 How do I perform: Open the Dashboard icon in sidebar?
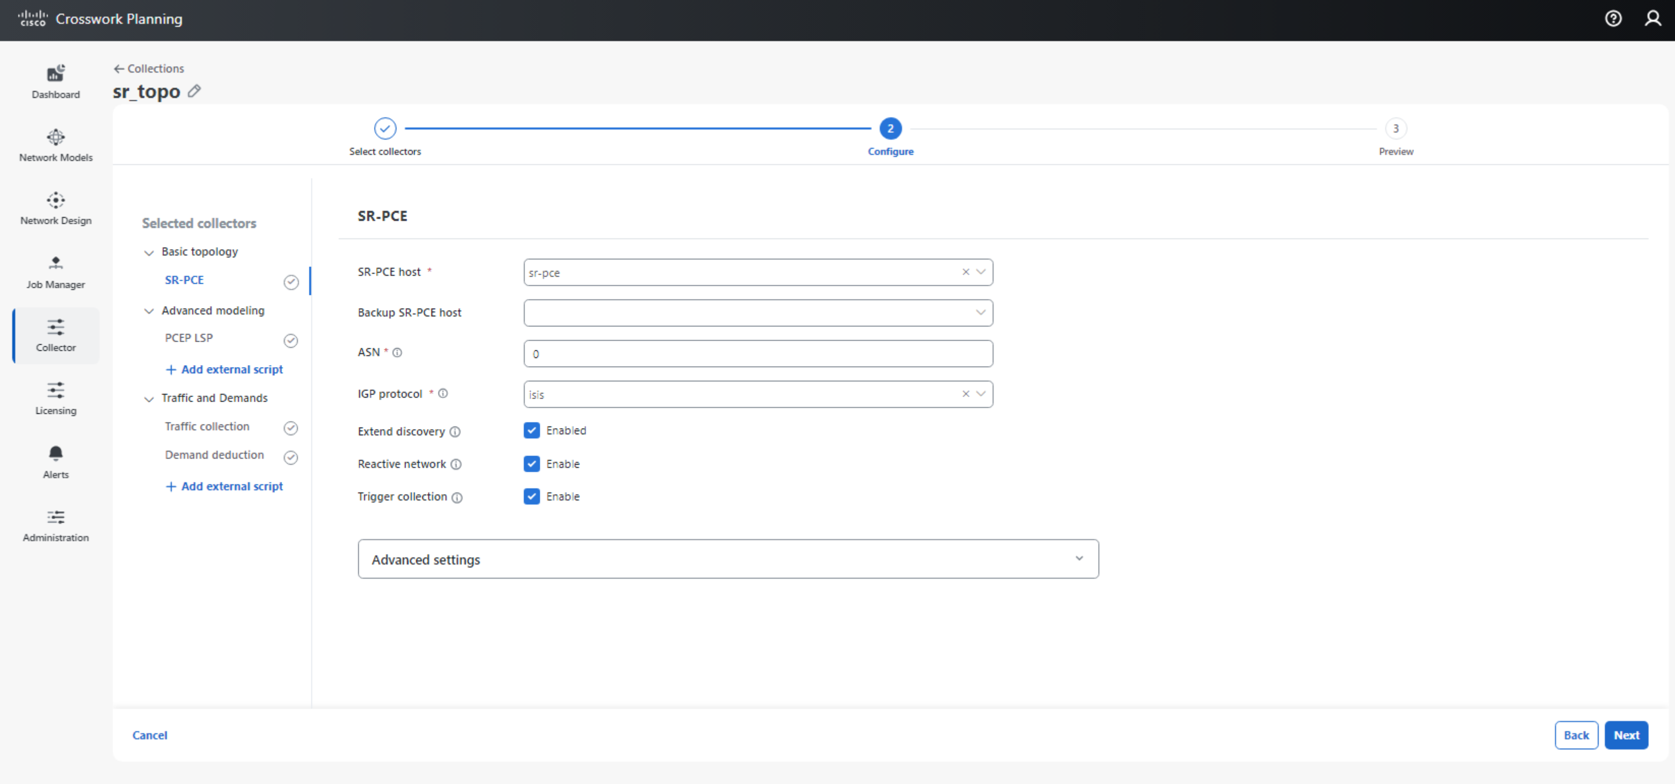click(56, 73)
